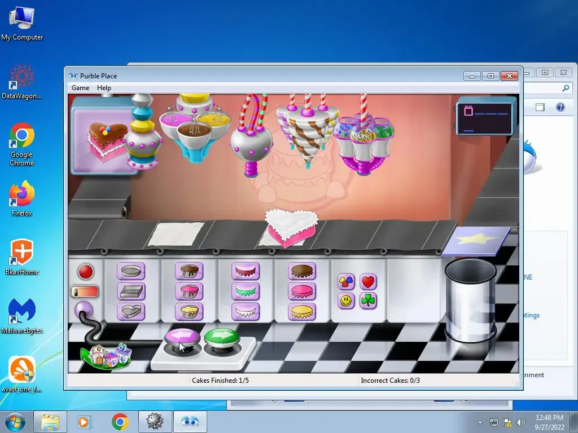Add colored candy balls decoration

pos(346,282)
